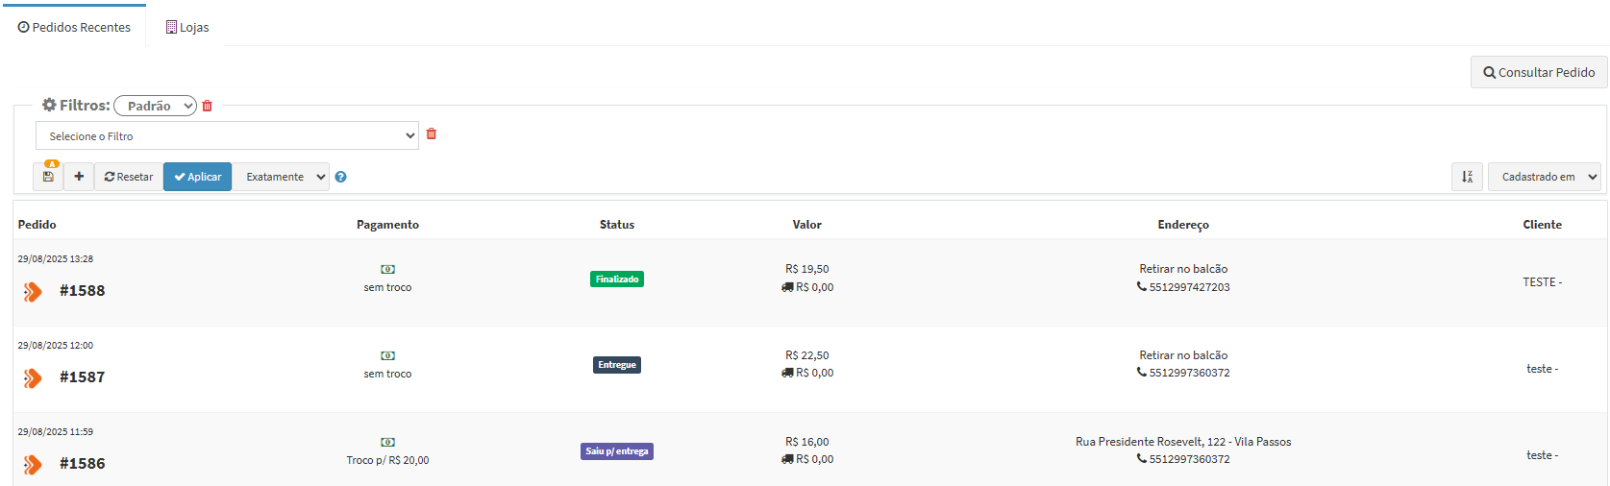Click the Consultar Pedido button
The image size is (1610, 486).
click(1538, 72)
